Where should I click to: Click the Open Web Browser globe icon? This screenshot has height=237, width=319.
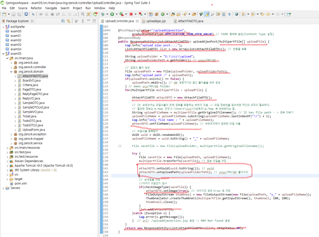point(236,14)
